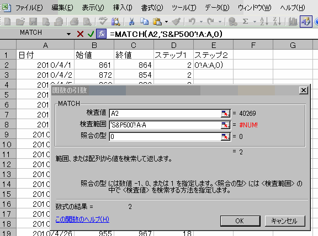The width and height of the screenshot is (318, 236).
Task: Click the Open folder toolbar icon
Action: tap(20, 22)
